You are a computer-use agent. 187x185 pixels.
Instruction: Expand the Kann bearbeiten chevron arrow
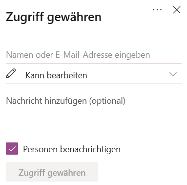click(173, 74)
